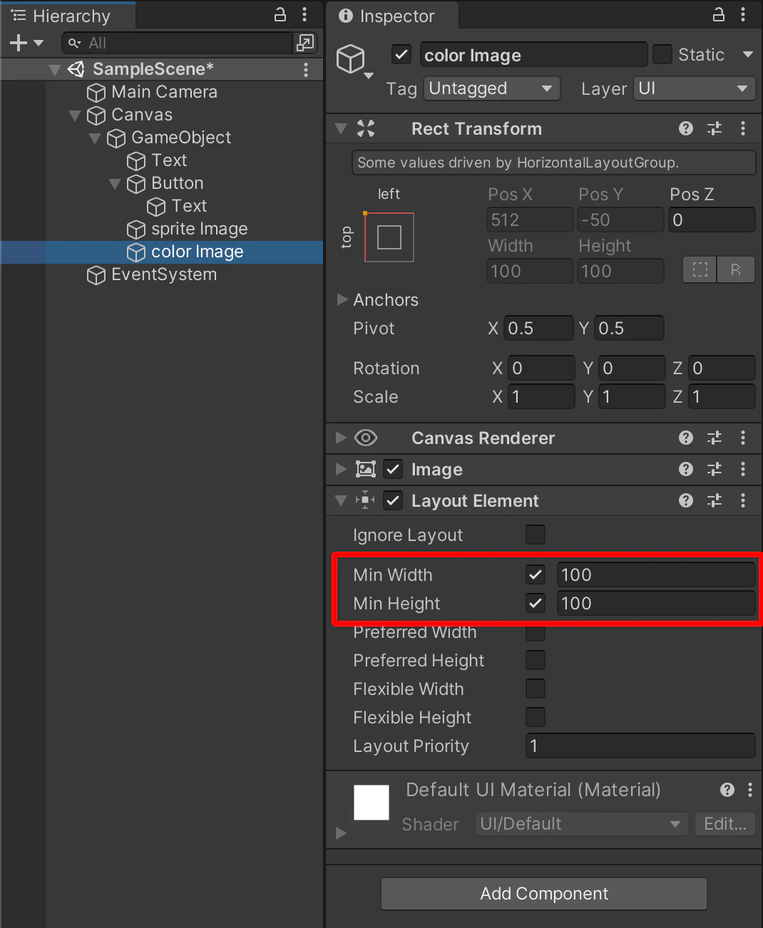Toggle blueprint mode button in Rect Transform
Viewport: 763px width, 928px height.
[700, 270]
